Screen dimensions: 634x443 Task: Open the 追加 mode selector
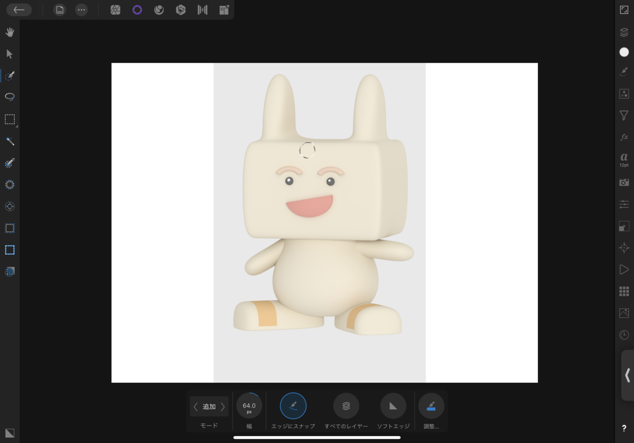(209, 407)
